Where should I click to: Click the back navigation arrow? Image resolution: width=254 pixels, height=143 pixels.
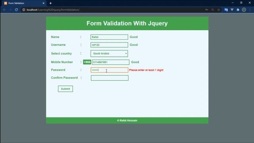(4, 10)
